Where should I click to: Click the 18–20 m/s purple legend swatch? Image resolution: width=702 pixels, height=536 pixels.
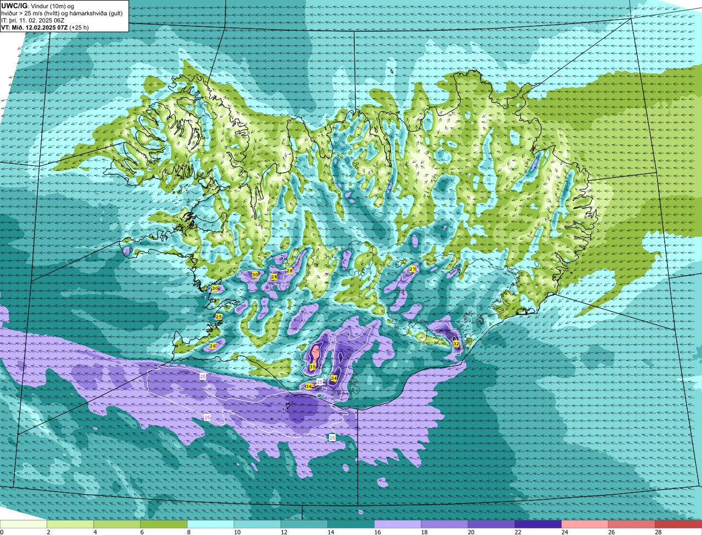click(445, 524)
